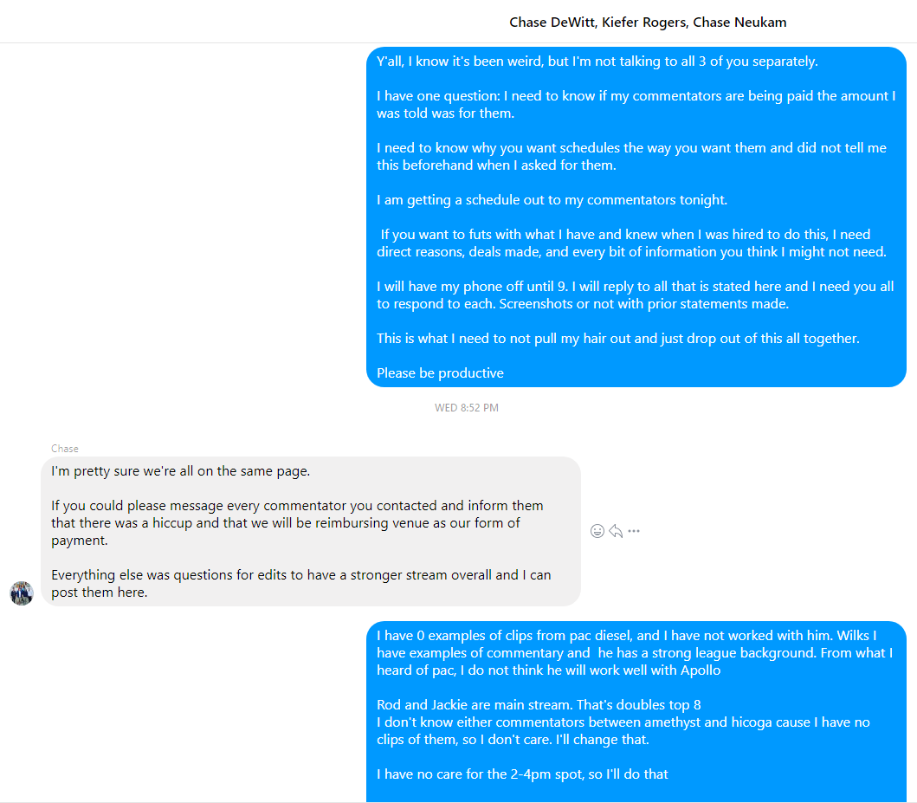Click 'I will have my phone off until 9' paragraph

(635, 295)
